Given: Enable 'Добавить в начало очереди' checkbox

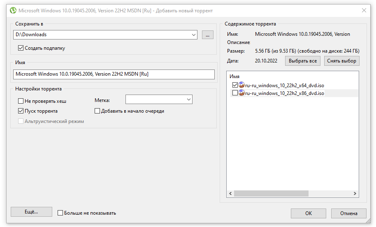Looking at the screenshot, I should pos(97,111).
